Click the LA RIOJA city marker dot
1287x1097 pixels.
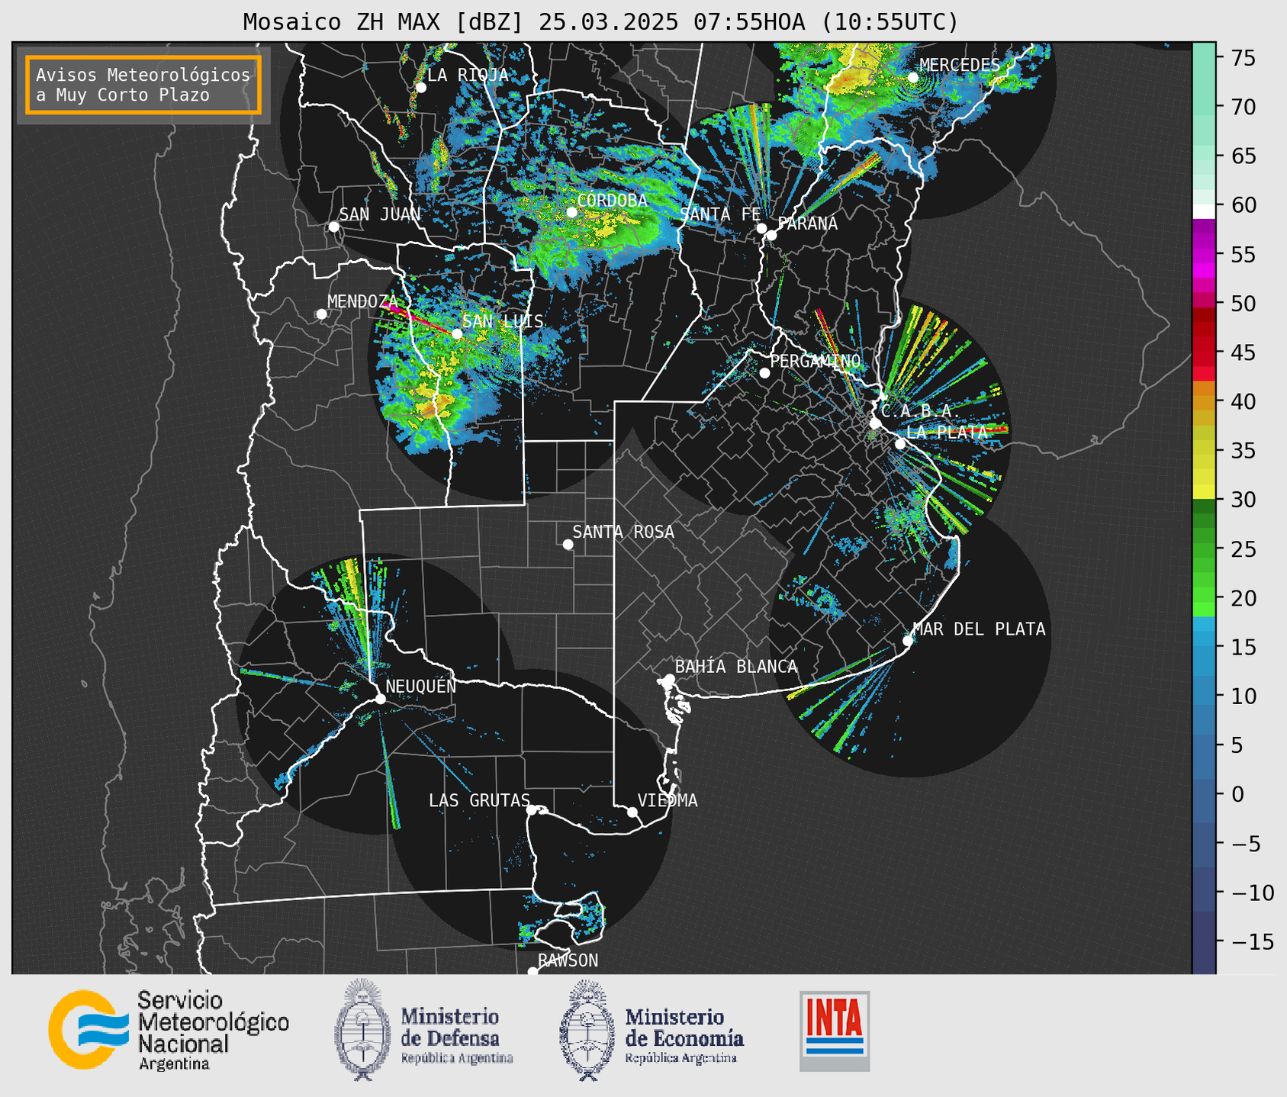[x=420, y=88]
